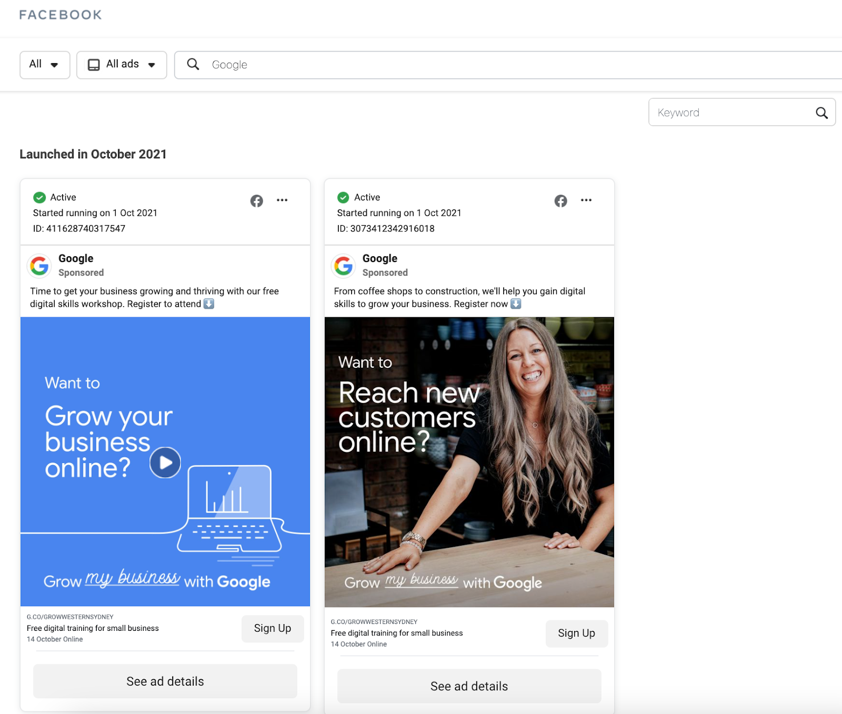Screen dimensions: 842x714
Task: See ad details for ad 3073412342916018
Action: pos(469,686)
